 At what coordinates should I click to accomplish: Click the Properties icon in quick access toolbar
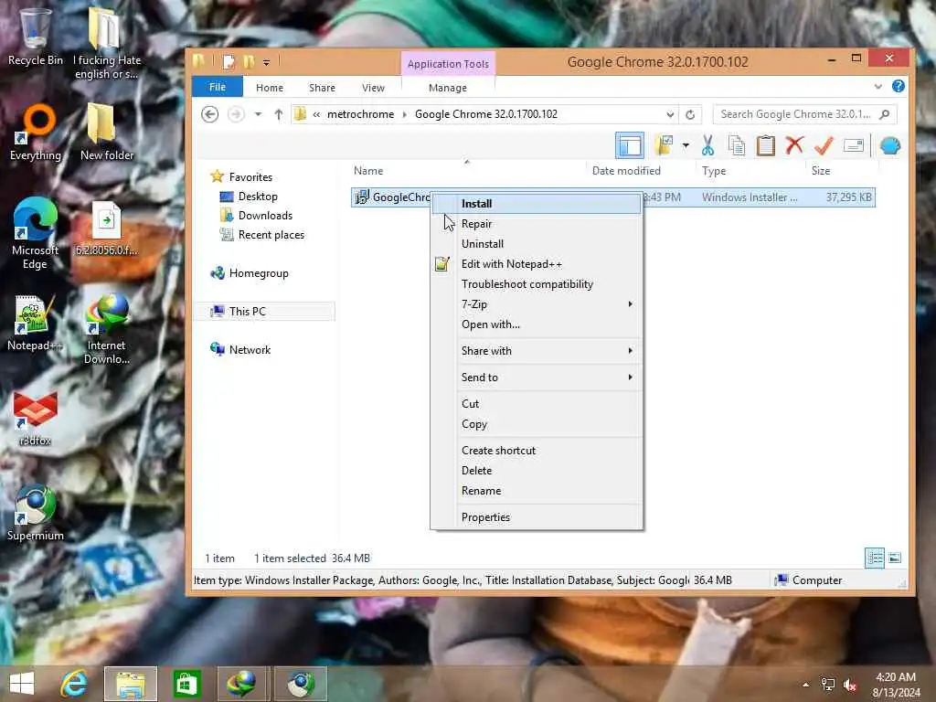[x=229, y=61]
